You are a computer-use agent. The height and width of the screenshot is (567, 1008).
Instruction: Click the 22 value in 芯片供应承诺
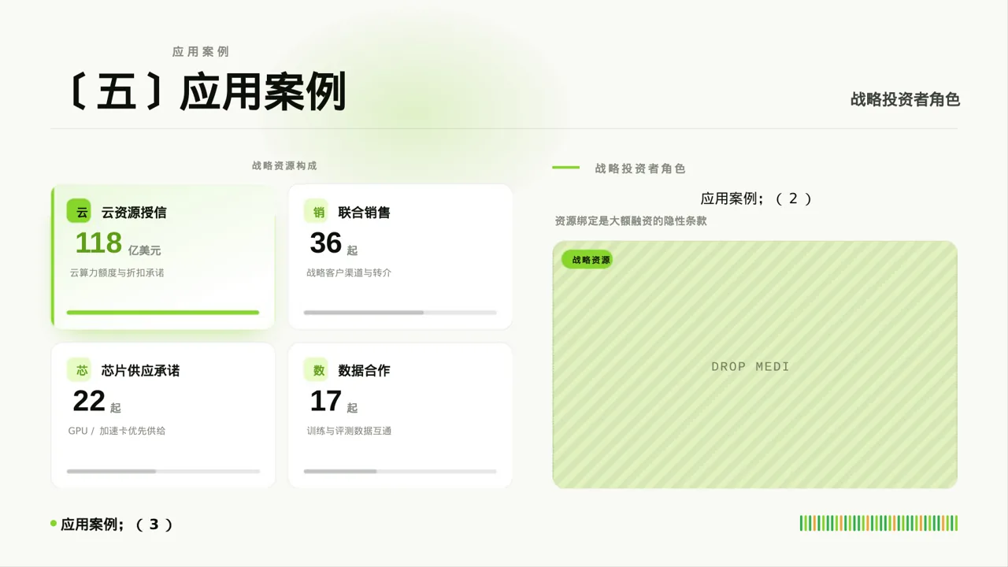pyautogui.click(x=89, y=402)
